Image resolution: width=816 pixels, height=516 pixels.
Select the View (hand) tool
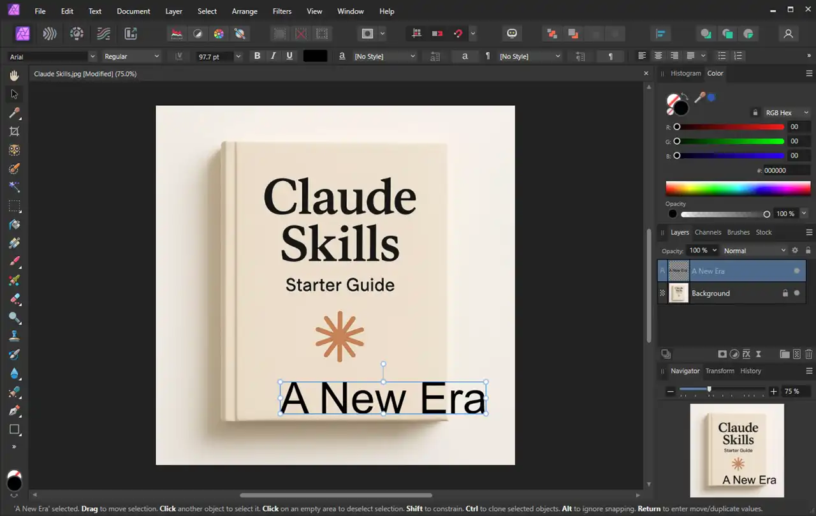pos(14,76)
